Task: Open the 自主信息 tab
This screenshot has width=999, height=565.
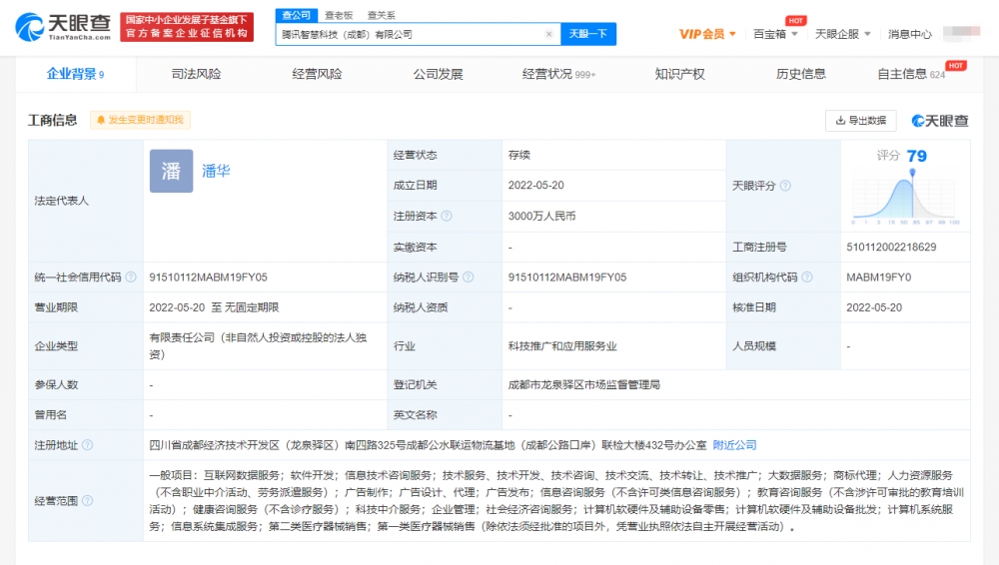Action: [x=911, y=74]
